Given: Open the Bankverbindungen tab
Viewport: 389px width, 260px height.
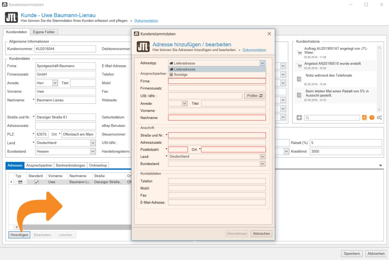Looking at the screenshot, I should (x=70, y=165).
